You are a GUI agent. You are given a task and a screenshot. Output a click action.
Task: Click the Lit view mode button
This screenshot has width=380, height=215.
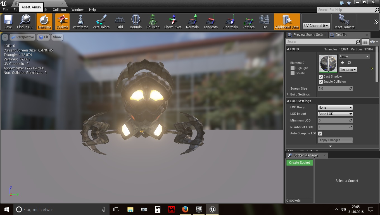(x=43, y=37)
